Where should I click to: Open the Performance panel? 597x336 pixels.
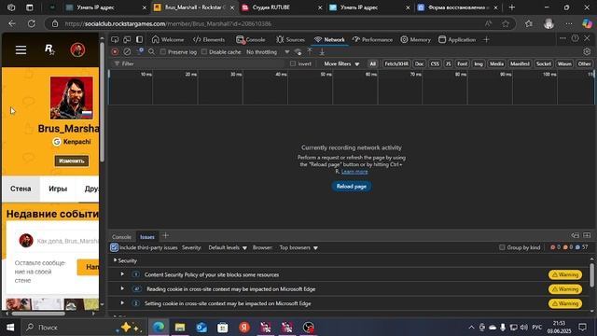(372, 39)
